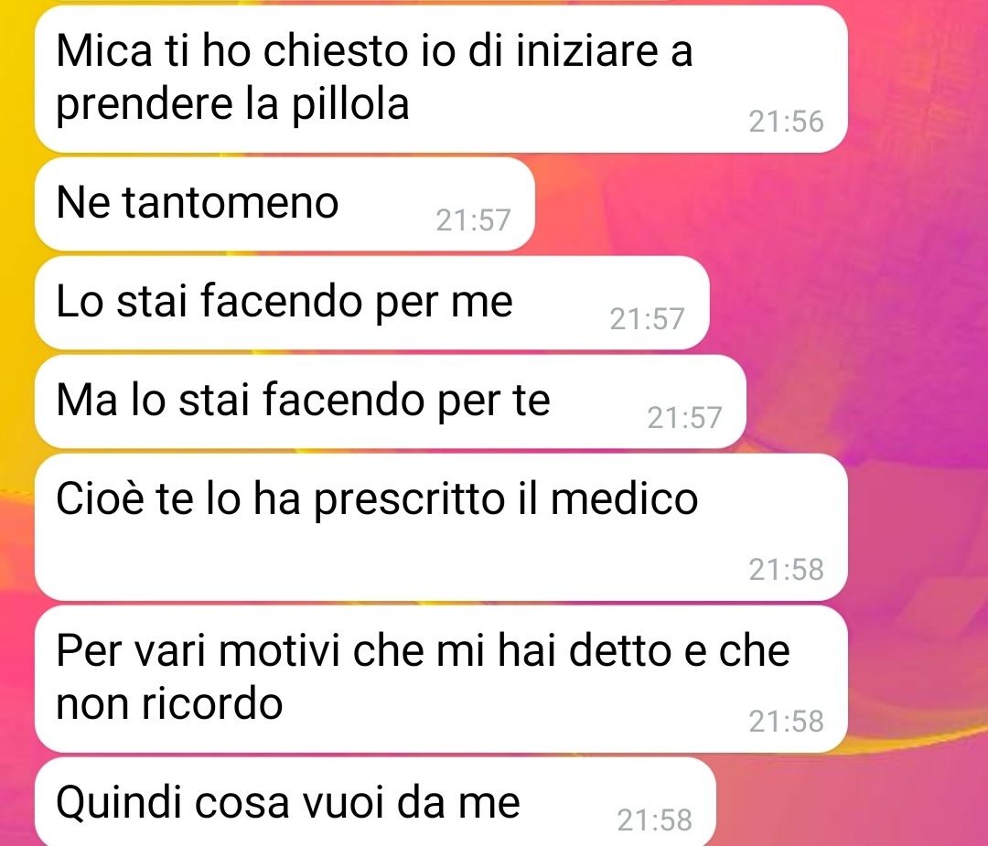This screenshot has height=846, width=988.
Task: Click the 21:56 timestamp on first message
Action: click(x=786, y=122)
